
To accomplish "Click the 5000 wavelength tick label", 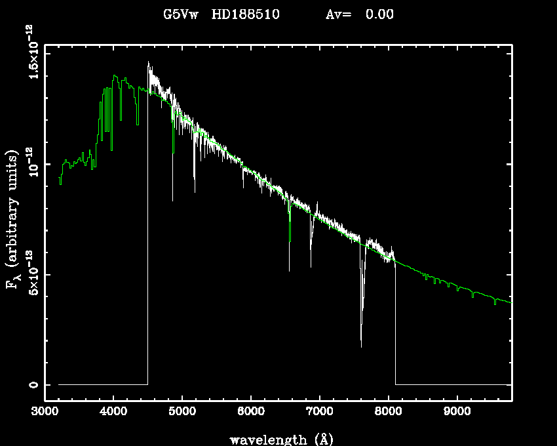I will 182,412.
